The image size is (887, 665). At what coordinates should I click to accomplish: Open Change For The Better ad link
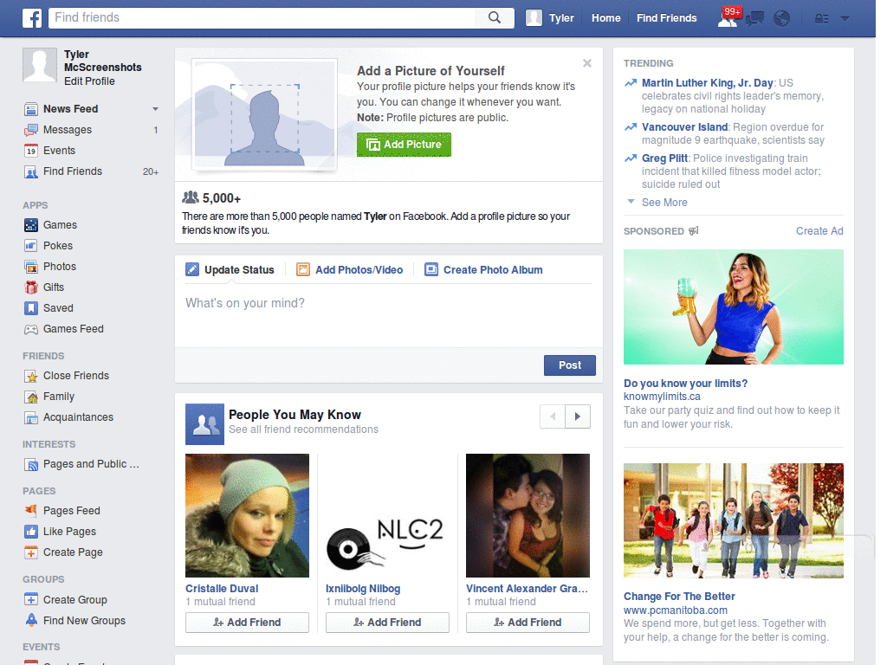pos(679,596)
